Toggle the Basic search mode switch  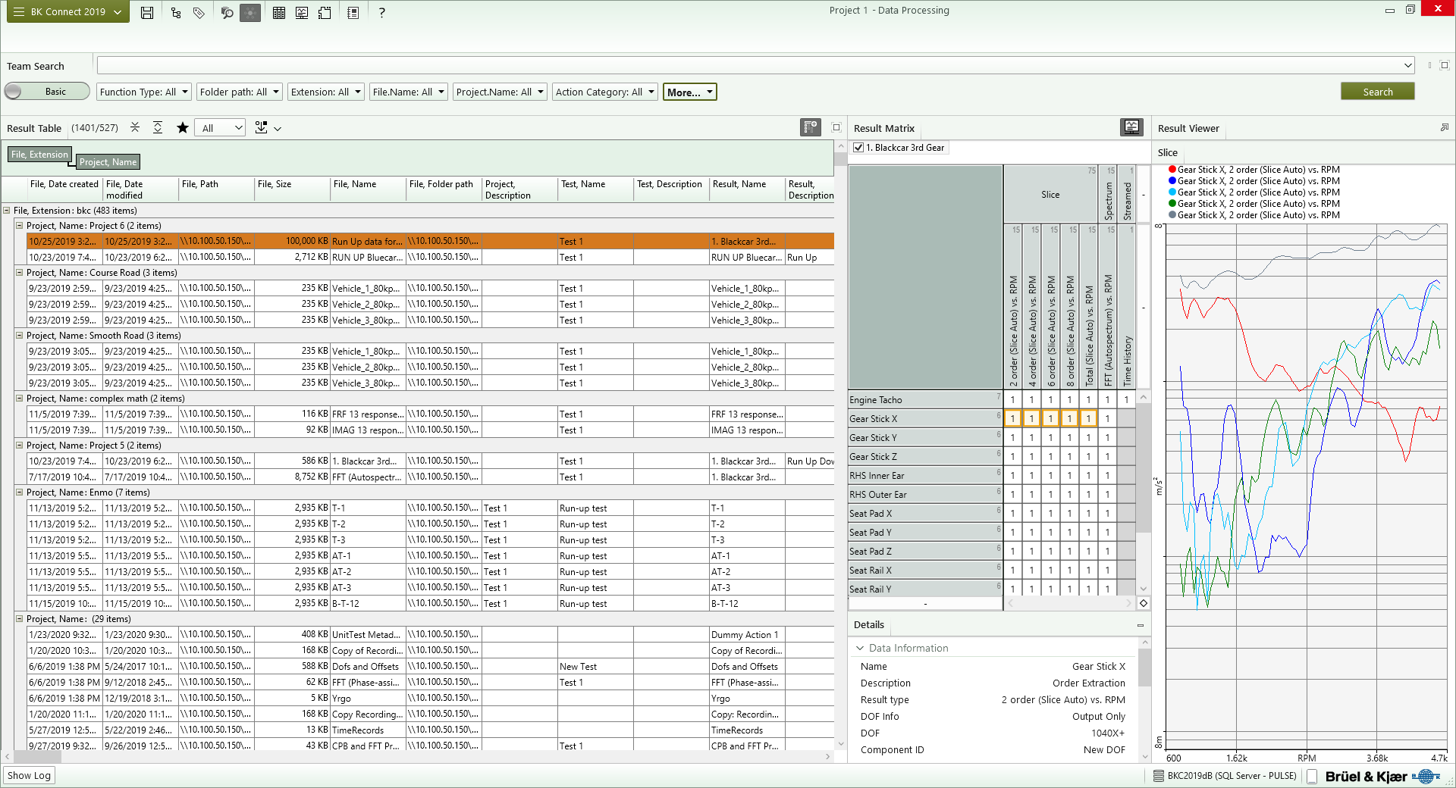pyautogui.click(x=46, y=92)
